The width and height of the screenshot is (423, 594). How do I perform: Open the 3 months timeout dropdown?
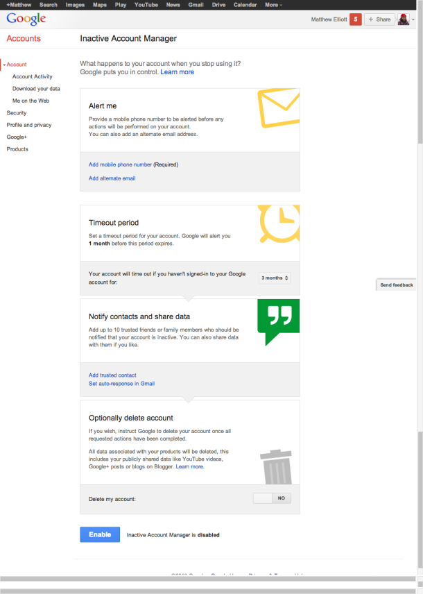pyautogui.click(x=275, y=278)
